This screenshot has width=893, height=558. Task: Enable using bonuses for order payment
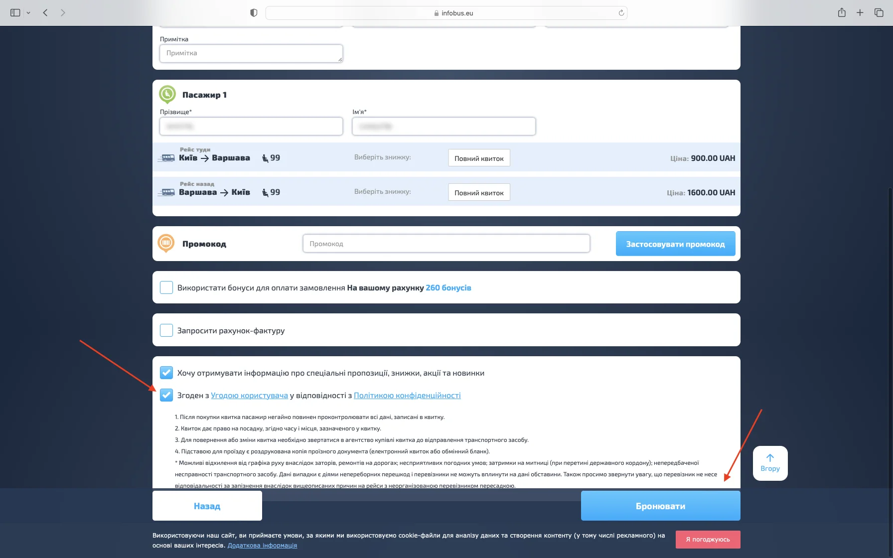click(x=166, y=287)
